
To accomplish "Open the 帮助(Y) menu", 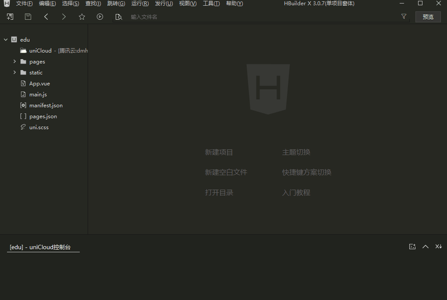I will [234, 4].
